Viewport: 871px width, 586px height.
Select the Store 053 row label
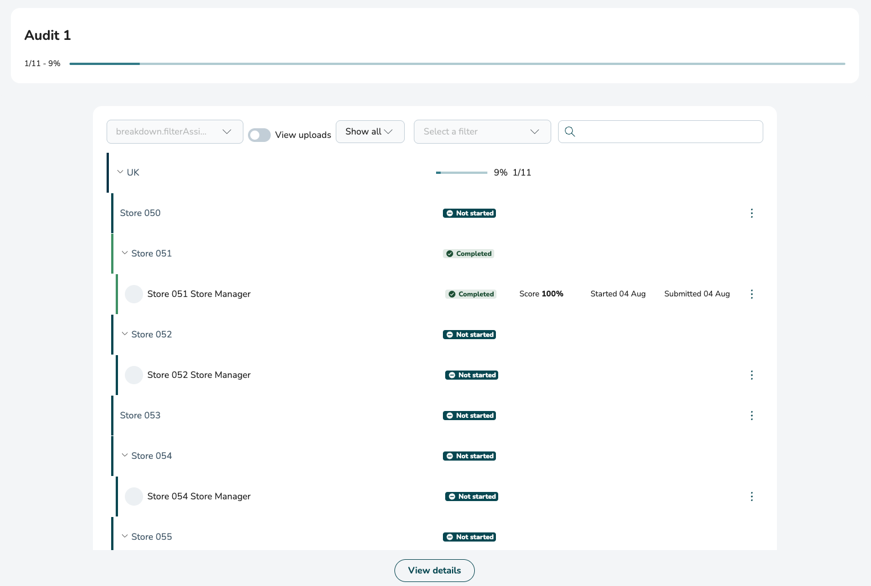point(140,416)
